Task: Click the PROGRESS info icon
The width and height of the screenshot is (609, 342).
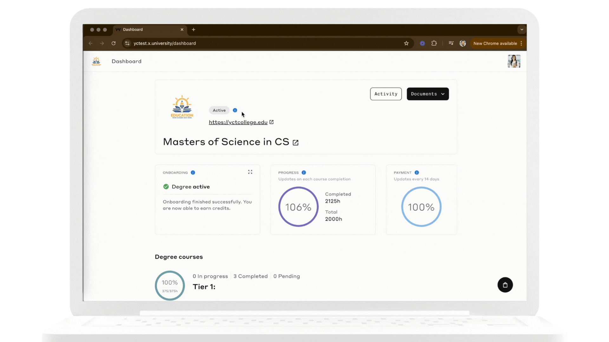Action: (x=304, y=173)
